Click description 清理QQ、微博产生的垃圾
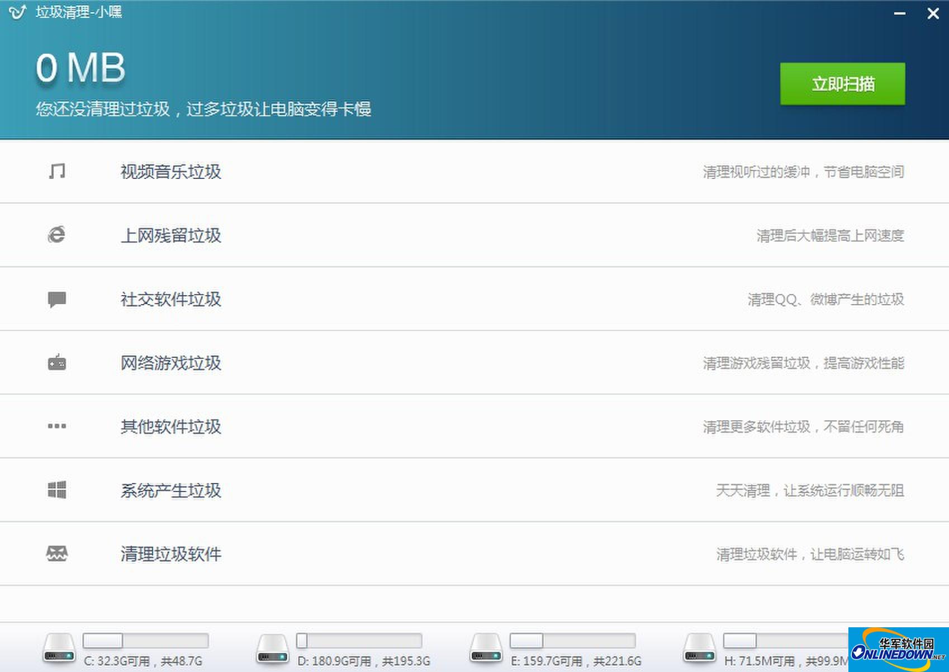Screen dimensions: 949x672 826,299
